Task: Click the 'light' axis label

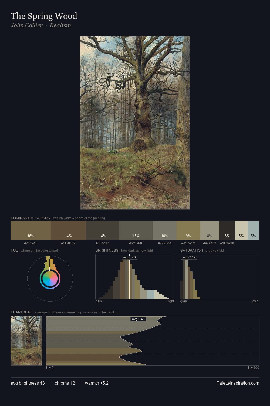Action: click(x=171, y=301)
